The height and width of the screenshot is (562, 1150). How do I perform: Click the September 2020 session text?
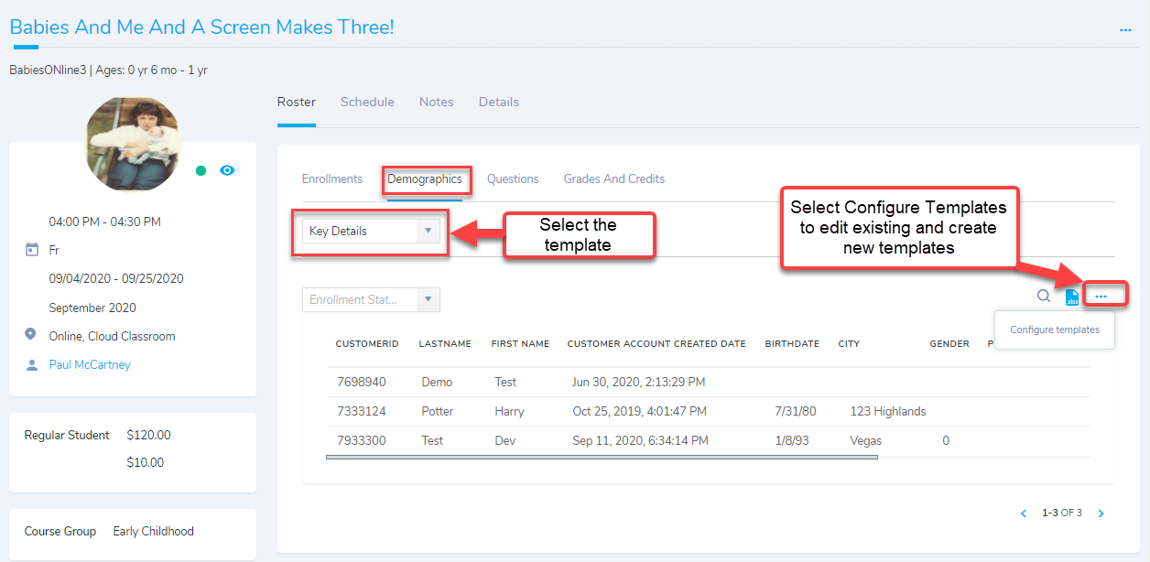point(92,308)
